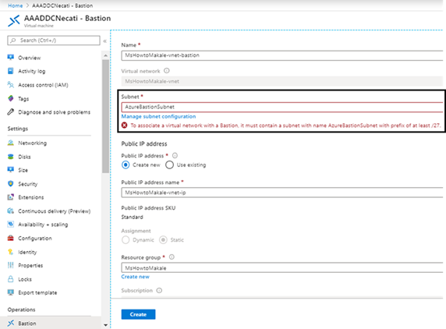Click the Tags icon in sidebar

[10, 98]
